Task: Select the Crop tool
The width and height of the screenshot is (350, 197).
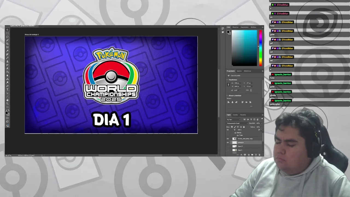Action: pos(7,44)
